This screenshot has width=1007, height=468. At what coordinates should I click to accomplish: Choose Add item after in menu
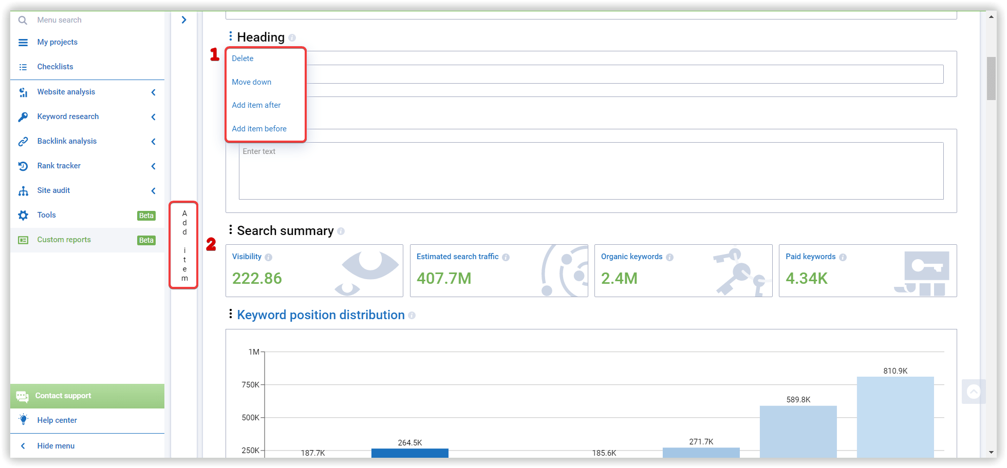pyautogui.click(x=256, y=105)
